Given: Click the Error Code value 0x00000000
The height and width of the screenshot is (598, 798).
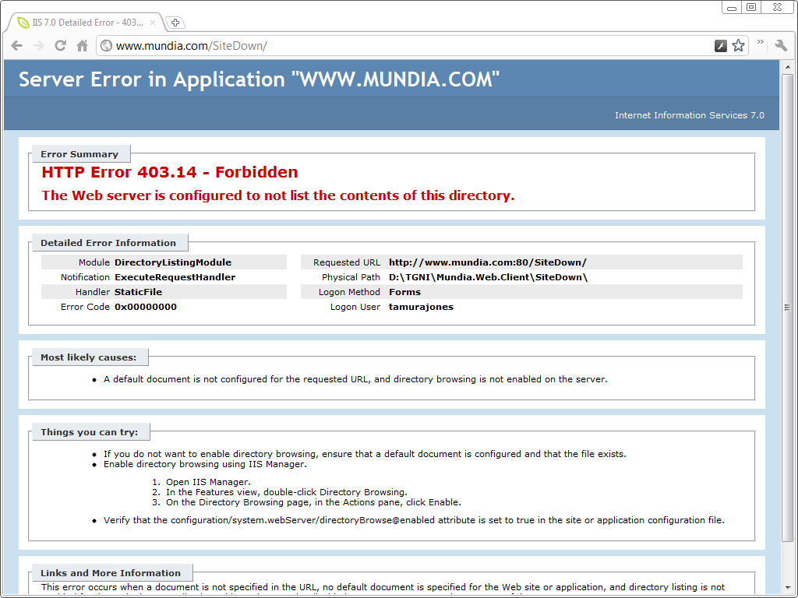Looking at the screenshot, I should click(146, 307).
